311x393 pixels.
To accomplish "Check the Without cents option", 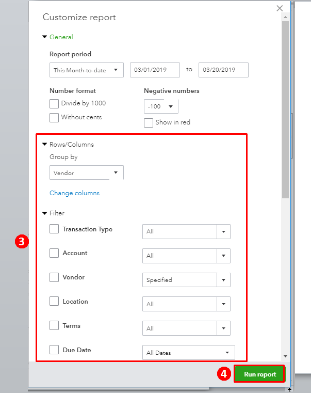I will [54, 117].
